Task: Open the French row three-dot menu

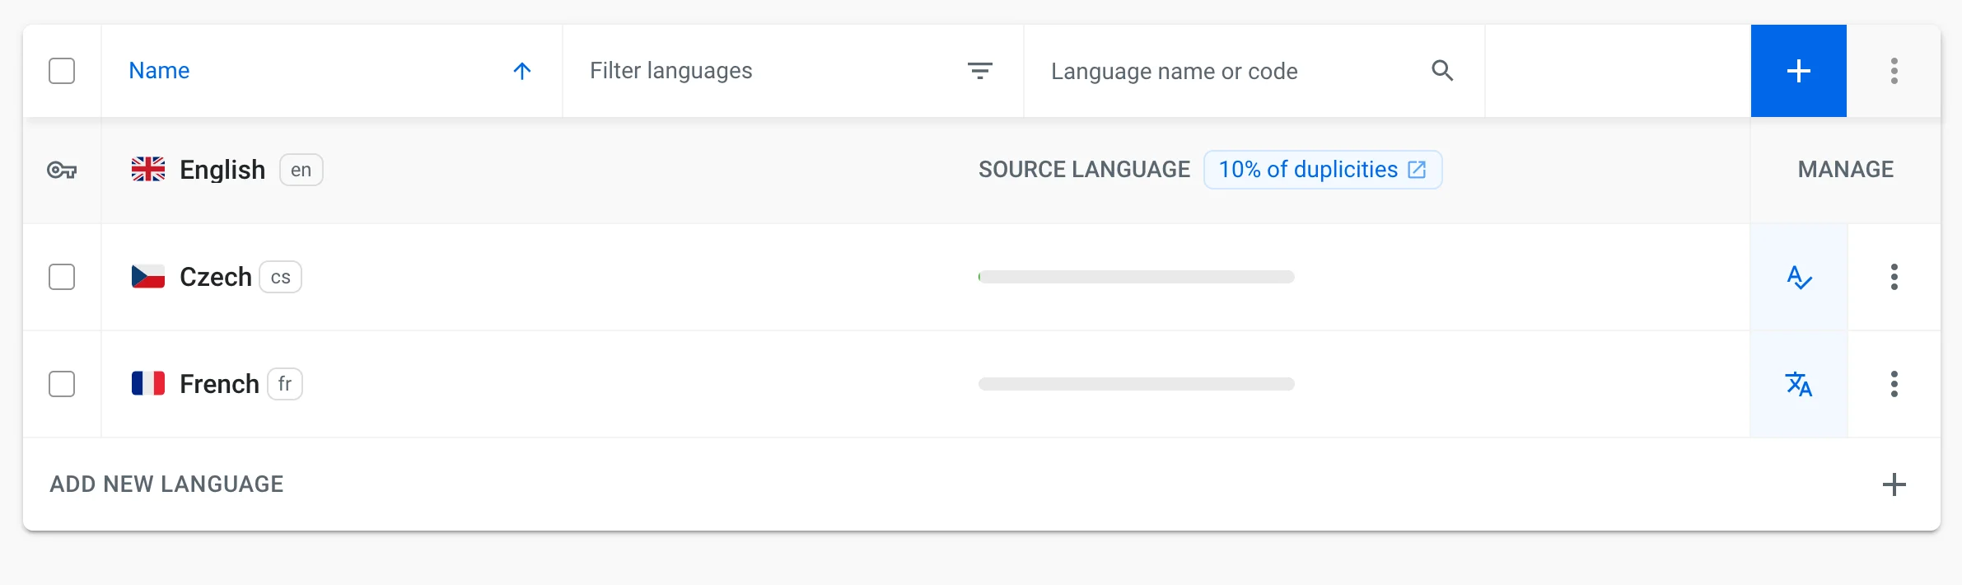Action: click(x=1894, y=384)
